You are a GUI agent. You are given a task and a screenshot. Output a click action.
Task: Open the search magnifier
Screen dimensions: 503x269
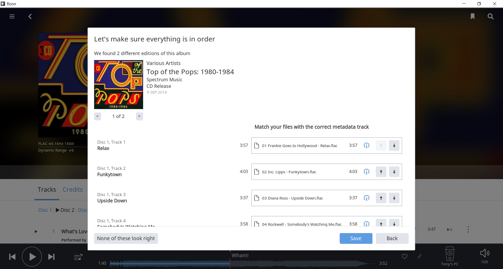490,17
